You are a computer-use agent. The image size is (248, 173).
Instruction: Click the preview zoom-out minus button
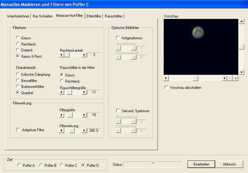(230, 78)
